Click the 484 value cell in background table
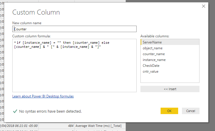Image resolution: width=215 pixels, height=131 pixels. pos(56,126)
